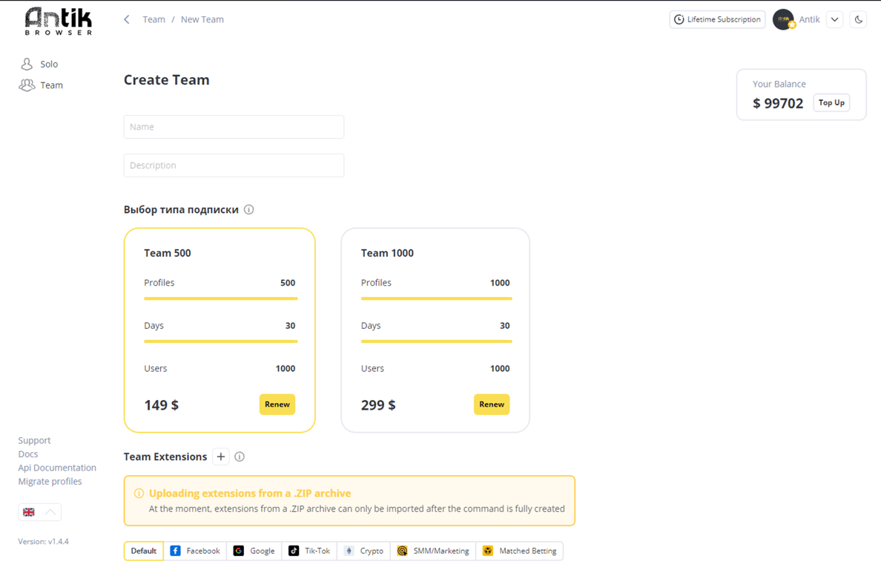881x570 pixels.
Task: Click the Create Team heading
Action: 166,80
